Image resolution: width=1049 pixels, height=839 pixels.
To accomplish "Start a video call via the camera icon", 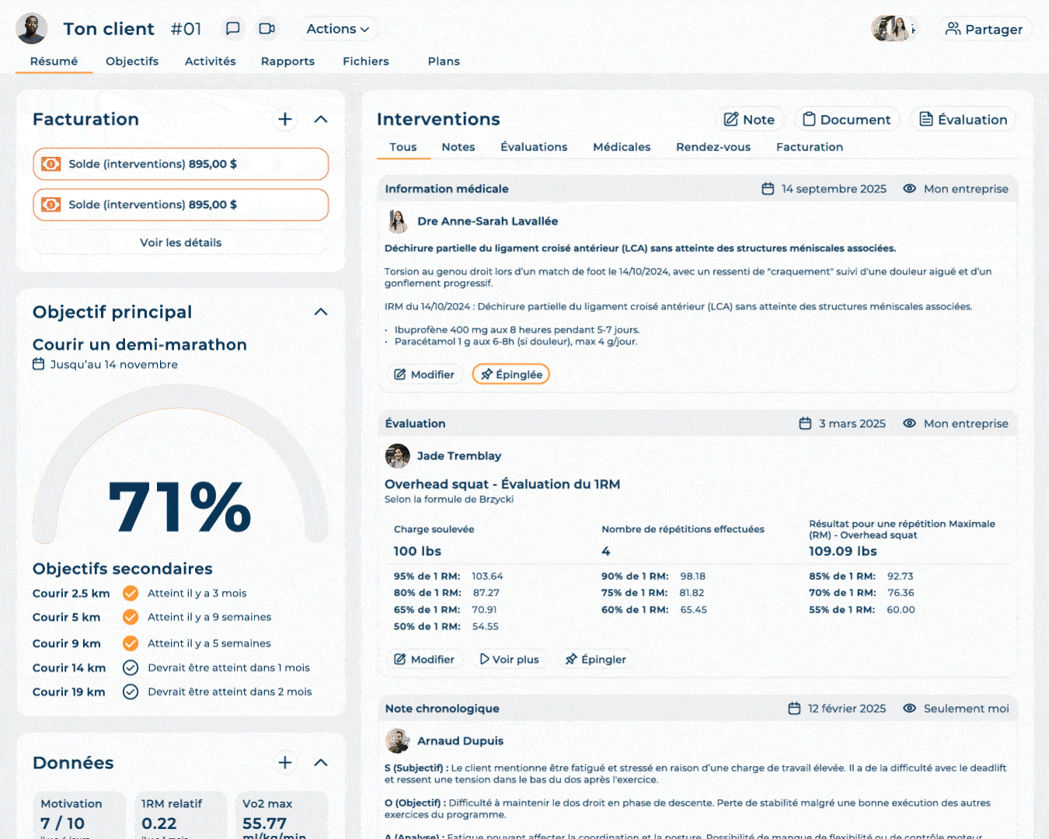I will (267, 28).
